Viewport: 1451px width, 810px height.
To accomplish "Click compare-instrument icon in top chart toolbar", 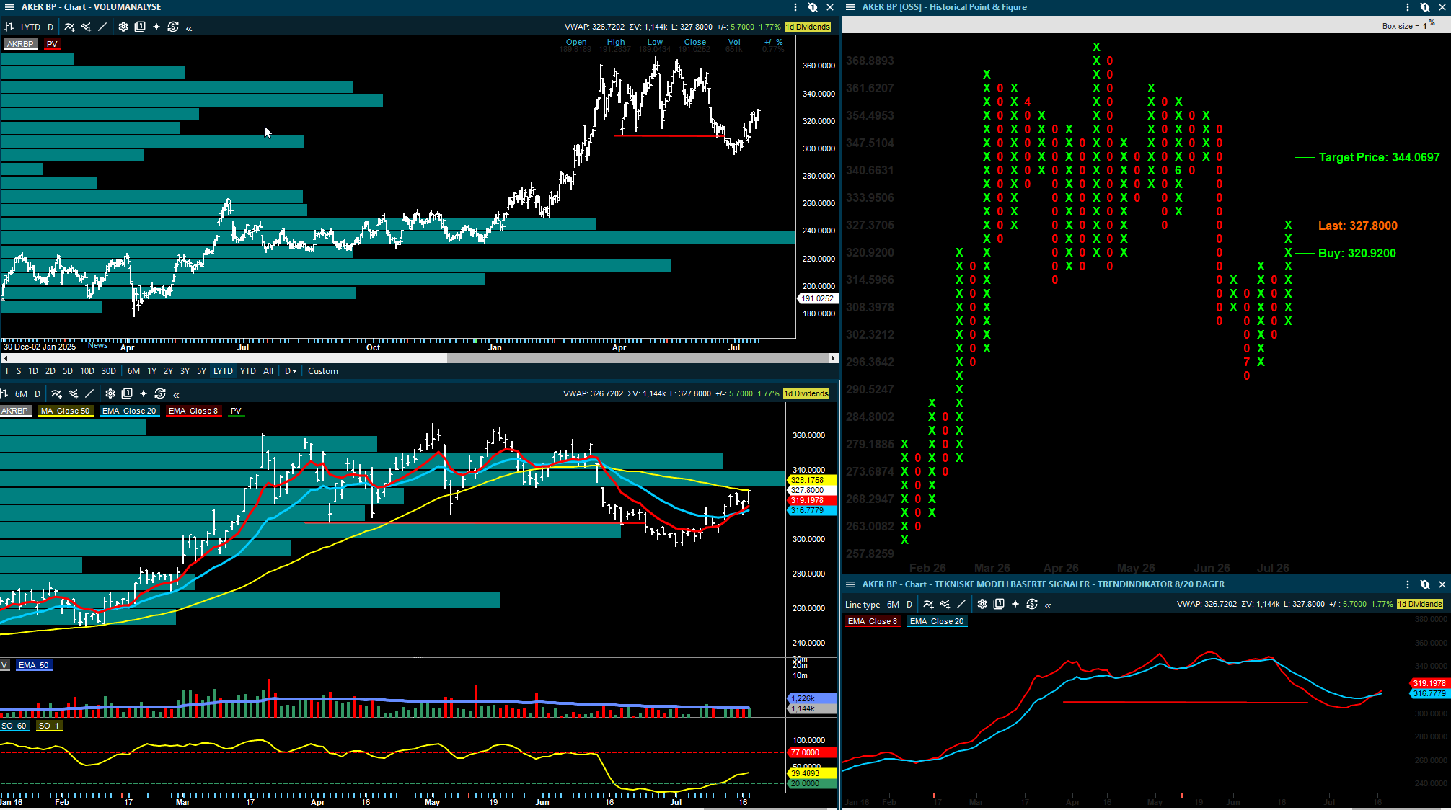I will [86, 27].
